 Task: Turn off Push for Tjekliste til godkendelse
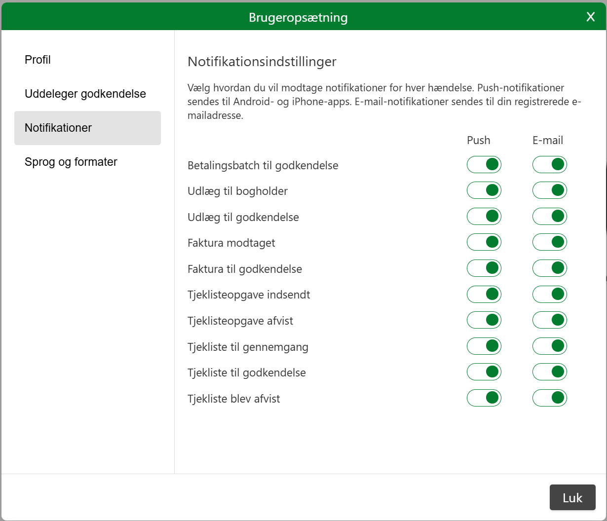[484, 372]
